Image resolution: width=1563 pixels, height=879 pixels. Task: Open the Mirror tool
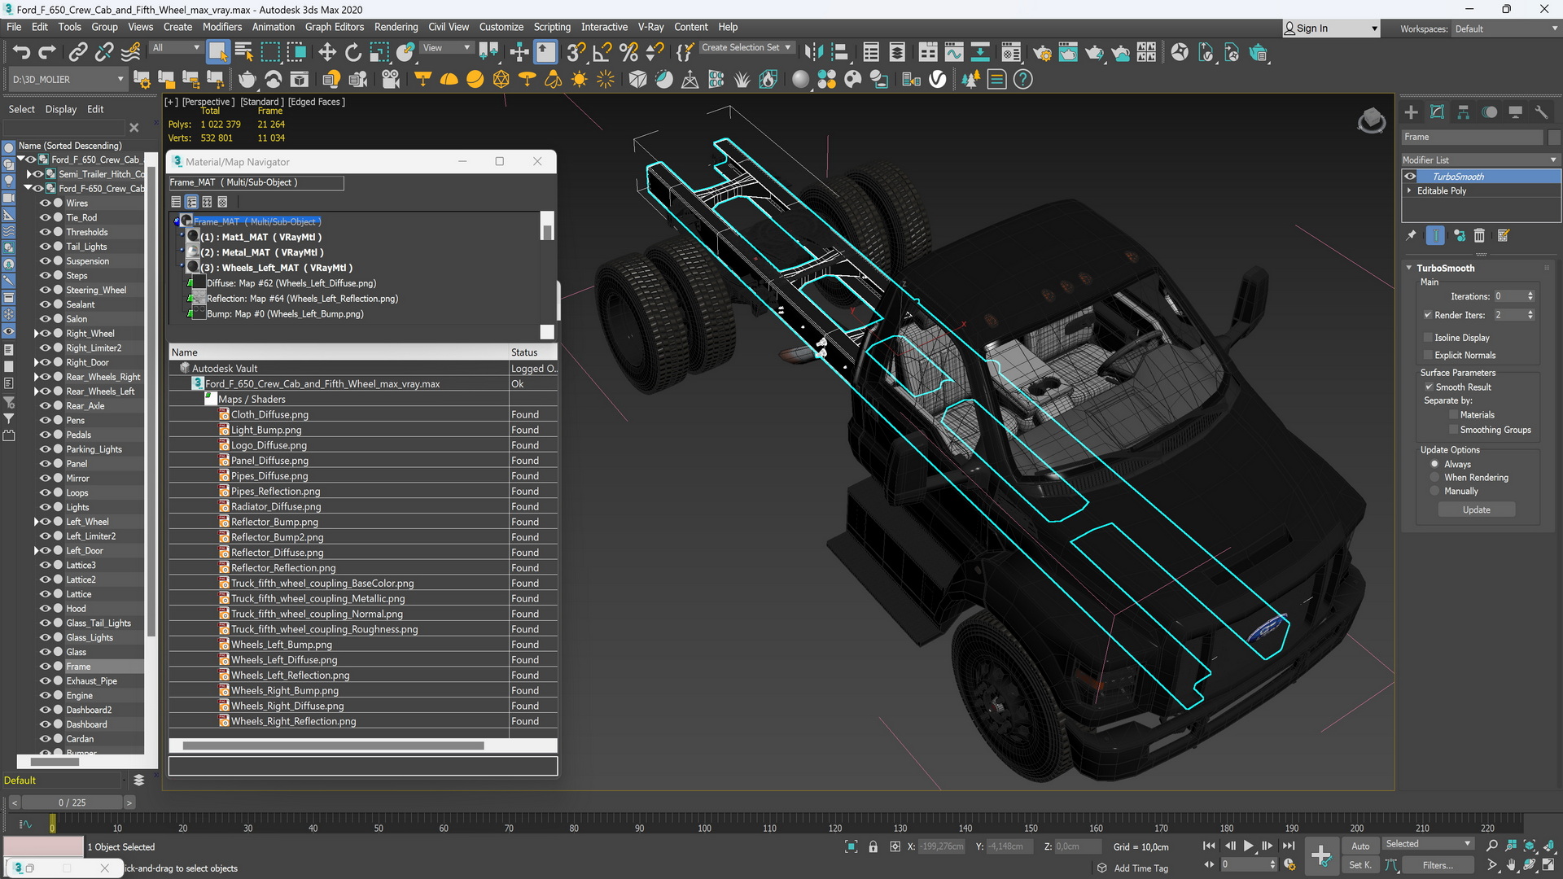(812, 53)
